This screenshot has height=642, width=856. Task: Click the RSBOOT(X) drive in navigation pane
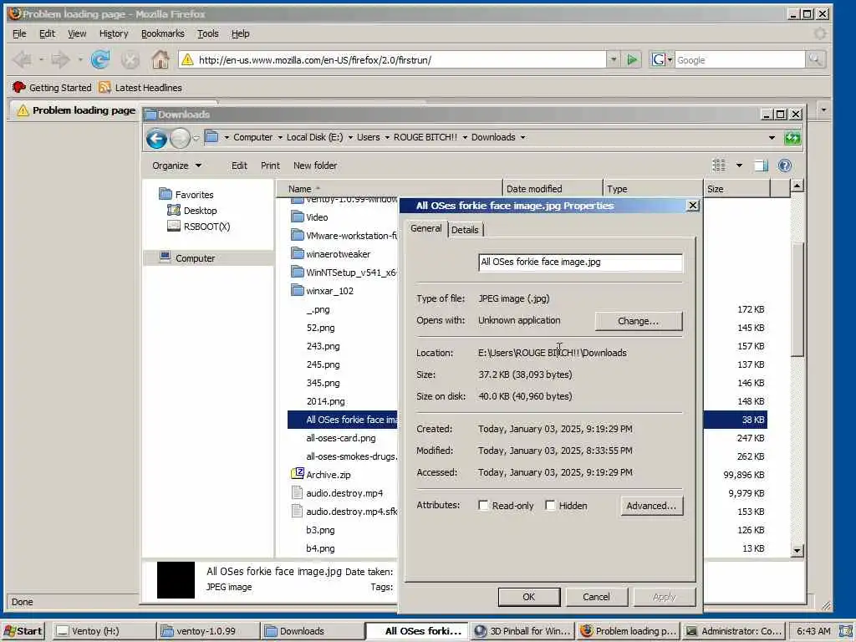[x=199, y=226]
